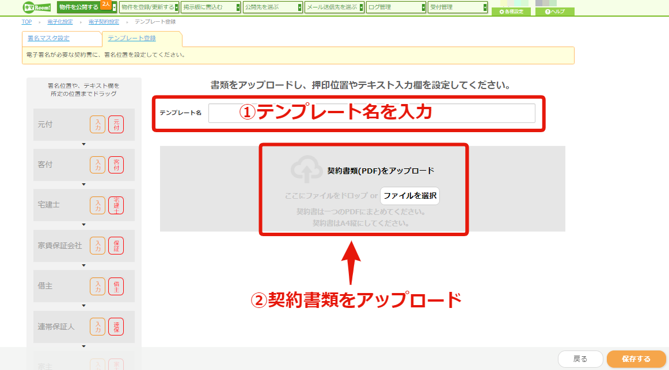Go to 電子化設定 breadcrumb link
669x370 pixels.
tap(60, 22)
